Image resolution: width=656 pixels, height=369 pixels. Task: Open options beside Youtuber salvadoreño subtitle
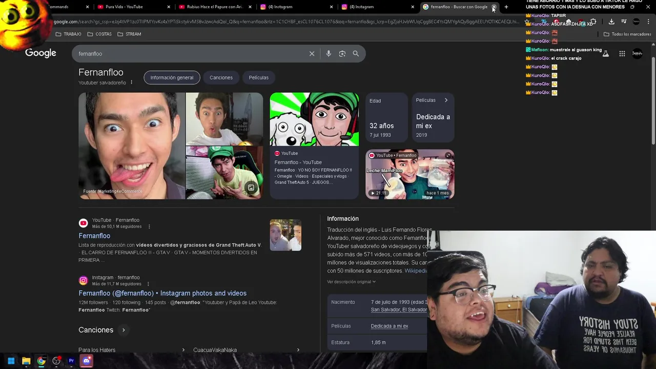pos(131,83)
